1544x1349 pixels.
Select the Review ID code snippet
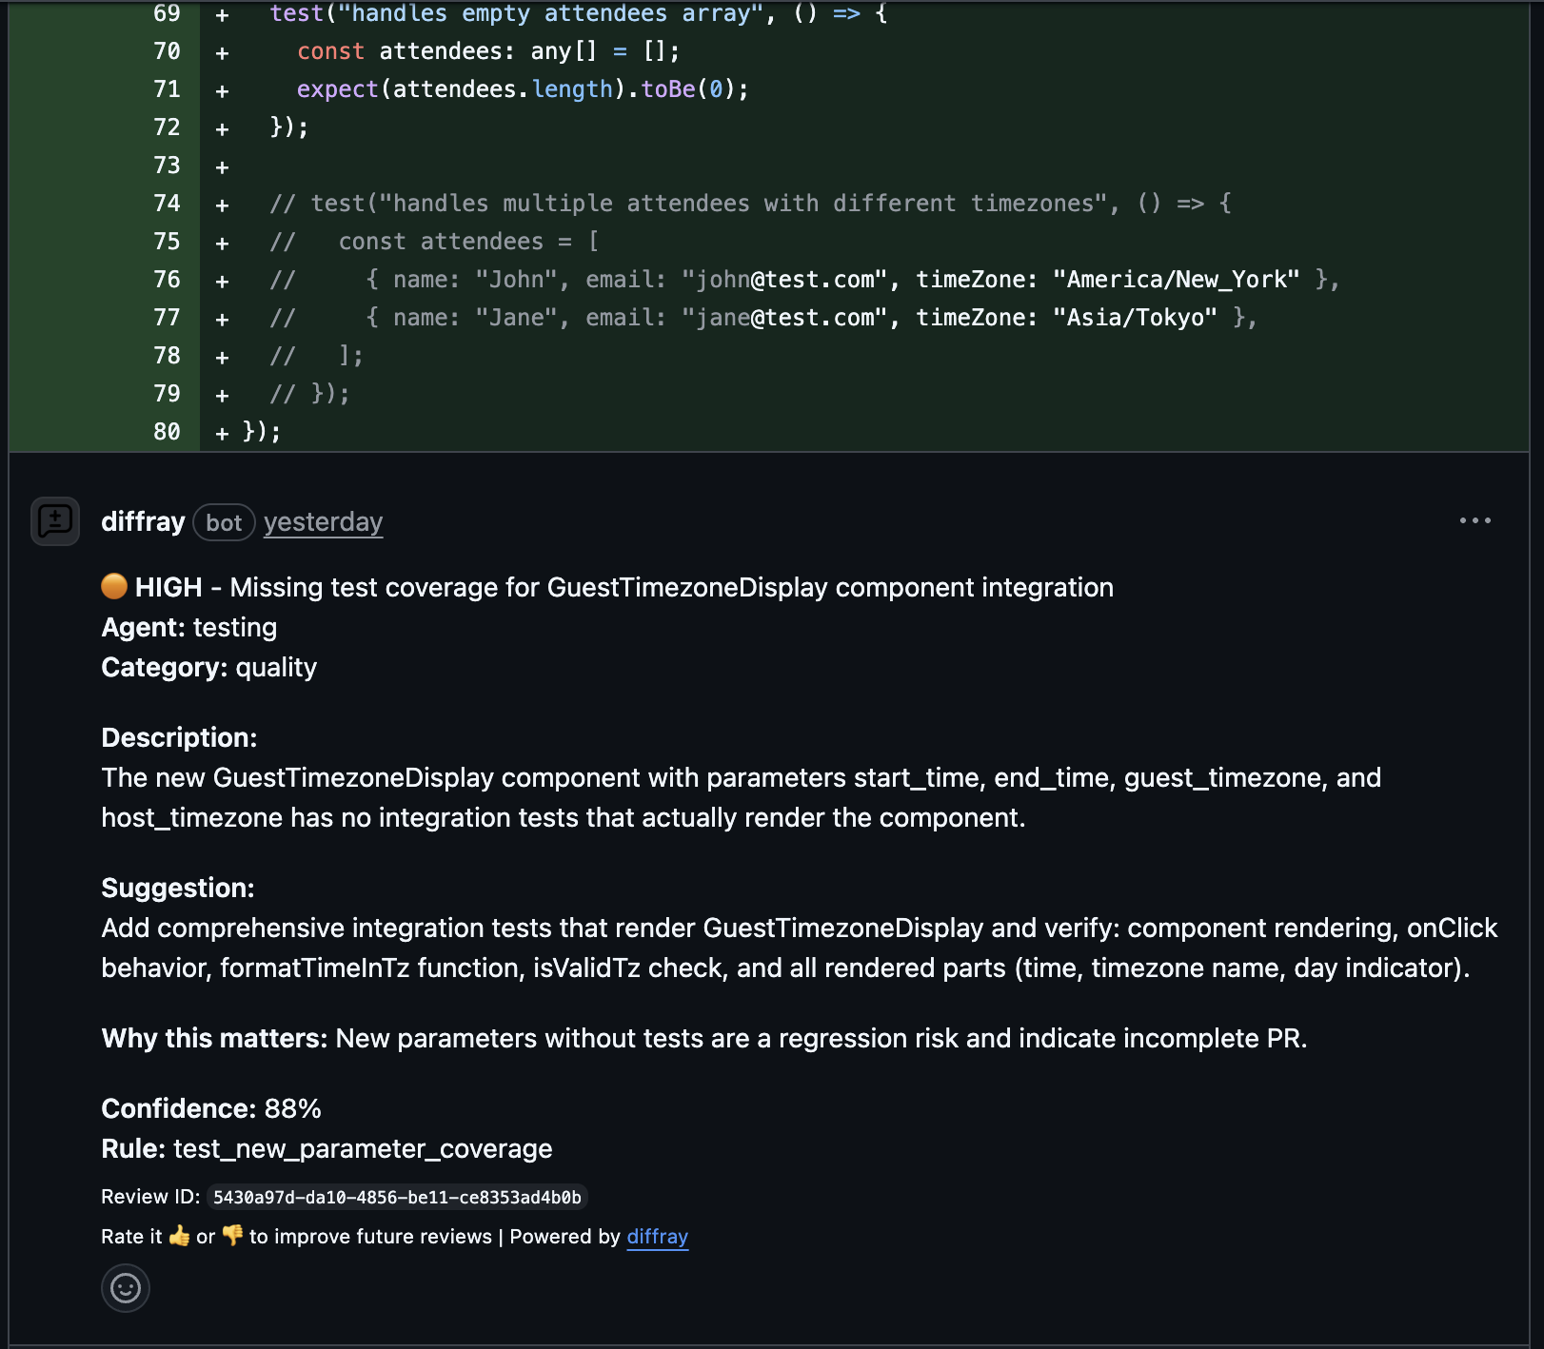click(396, 1197)
